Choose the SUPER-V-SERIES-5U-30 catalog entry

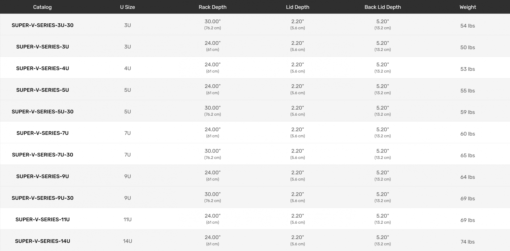coord(42,111)
